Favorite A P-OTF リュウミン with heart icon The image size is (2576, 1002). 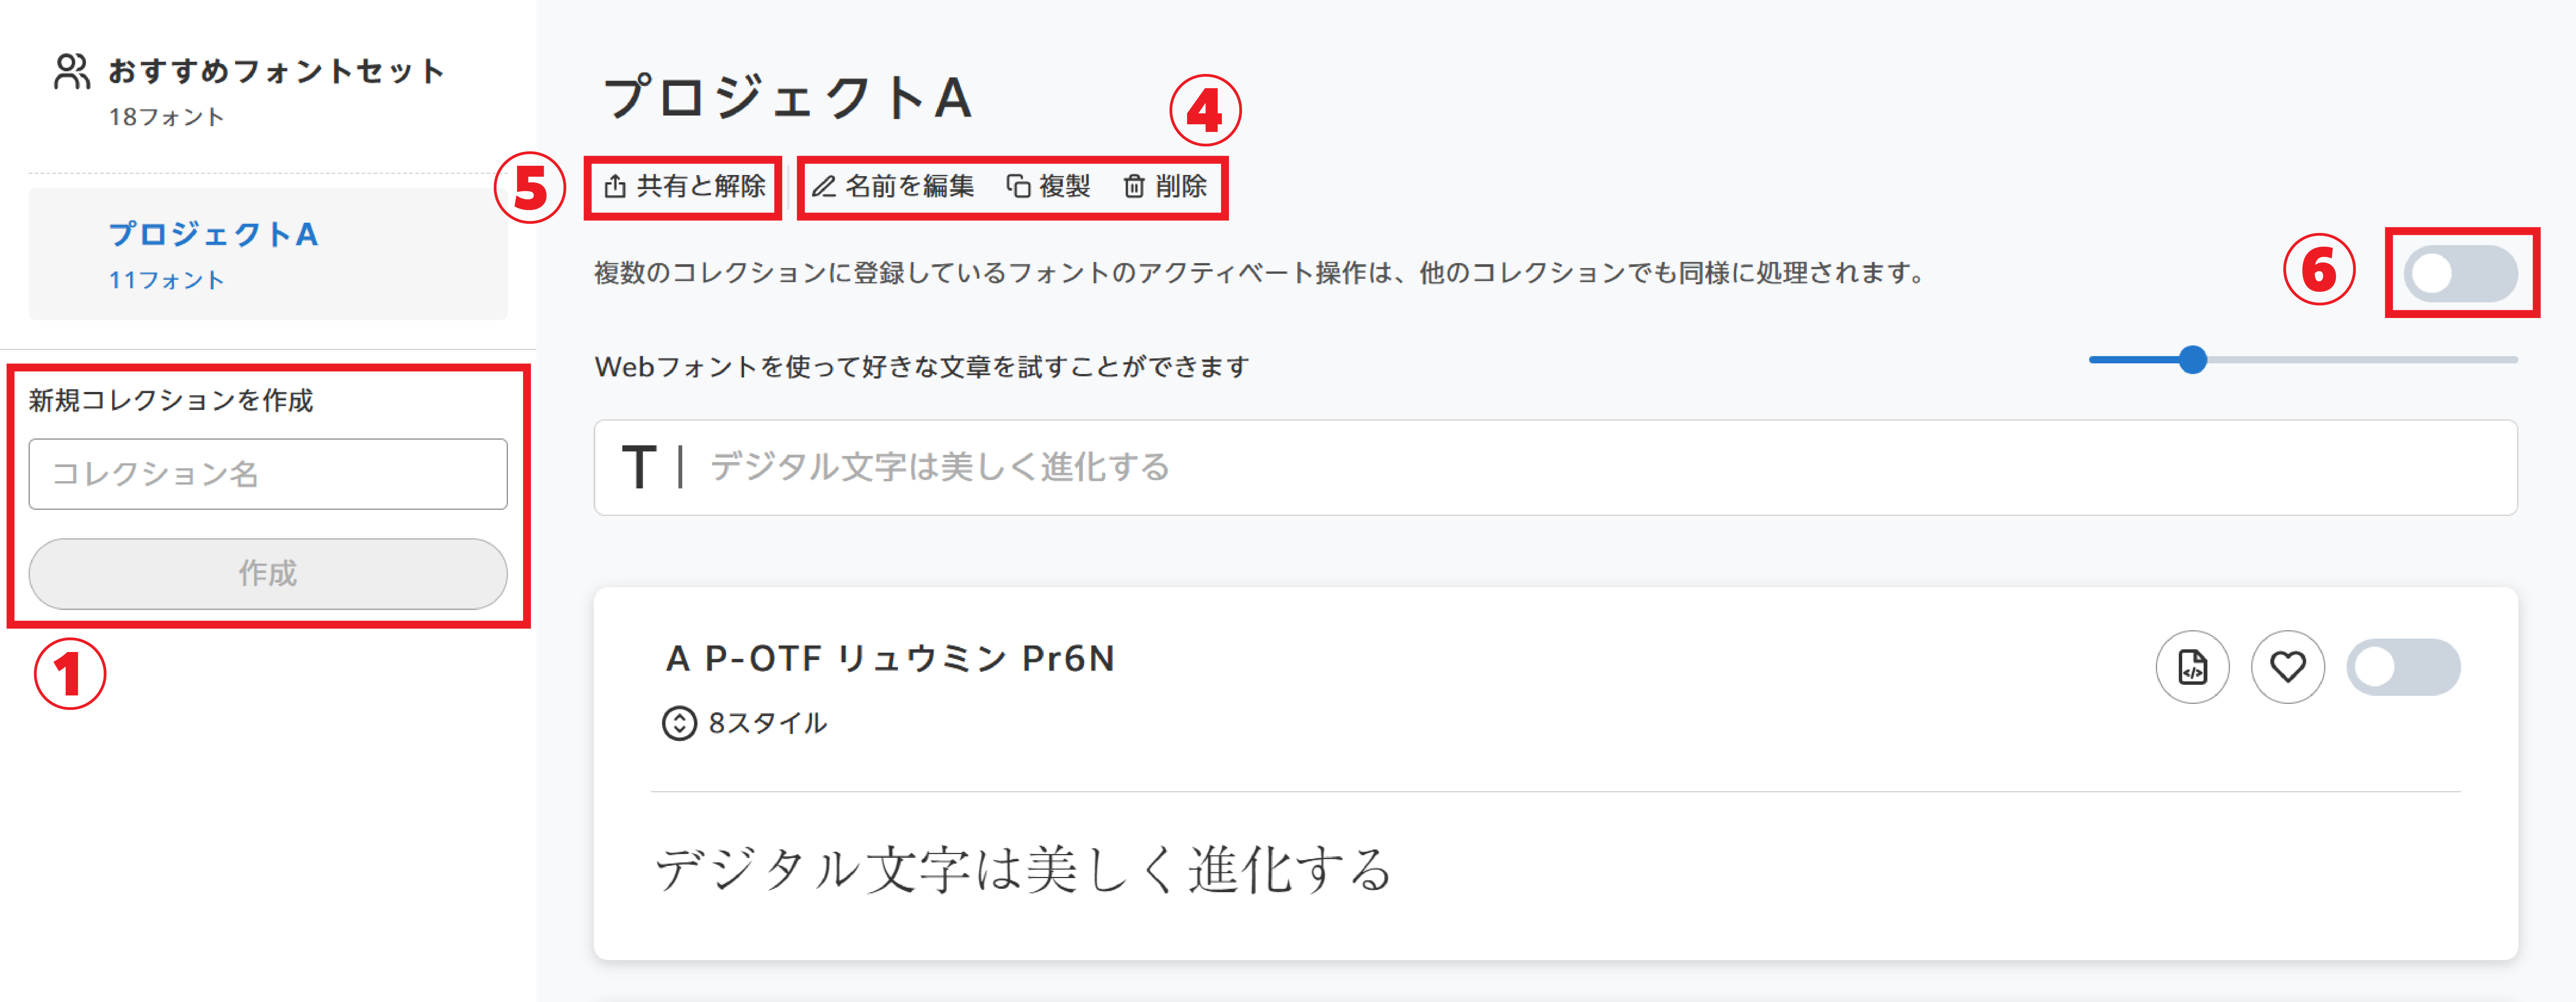2287,667
